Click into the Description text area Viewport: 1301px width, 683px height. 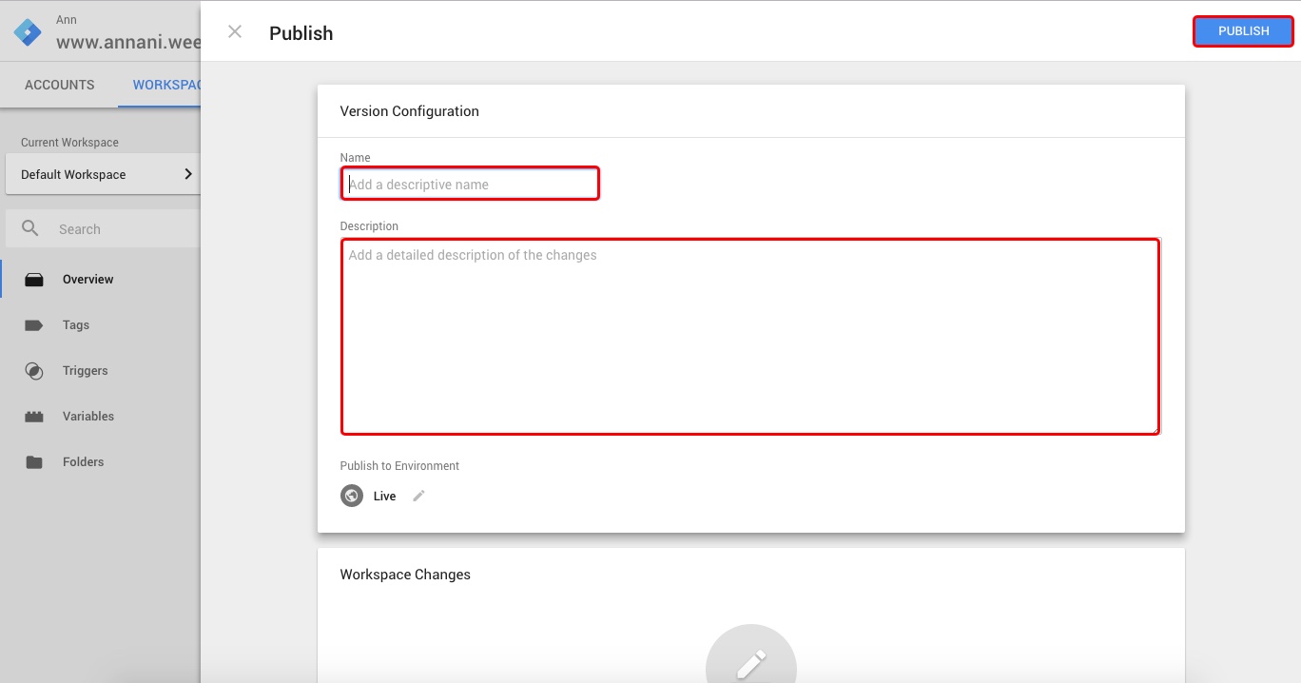tap(750, 336)
